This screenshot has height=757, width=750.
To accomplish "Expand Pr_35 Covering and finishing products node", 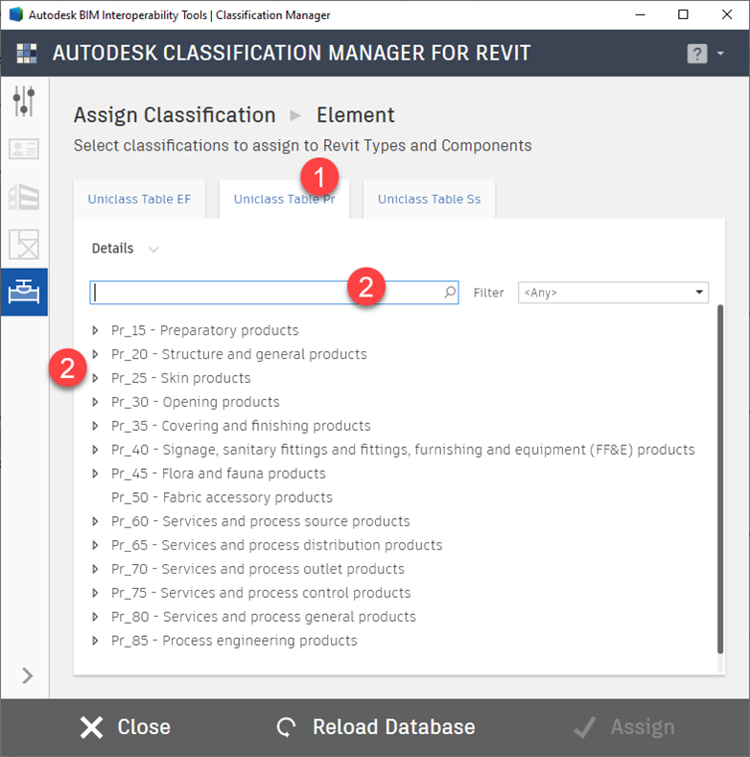I will point(95,426).
